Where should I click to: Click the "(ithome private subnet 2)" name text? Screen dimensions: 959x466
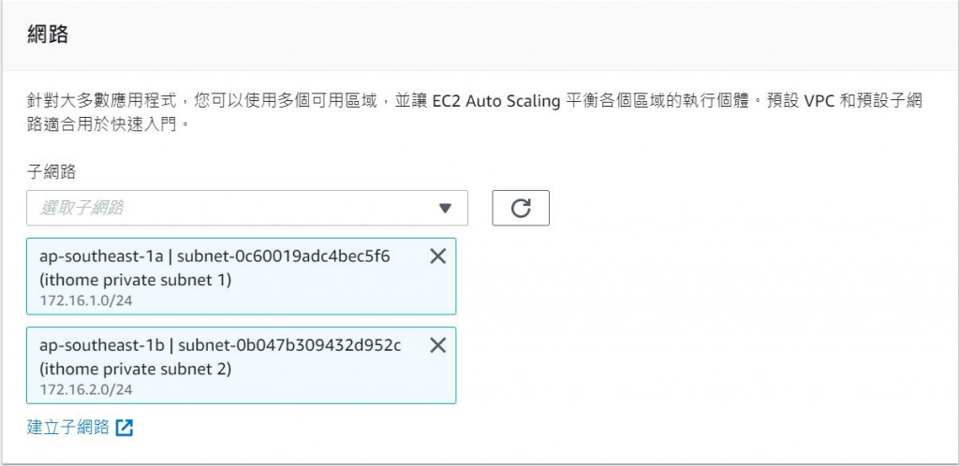pos(135,370)
